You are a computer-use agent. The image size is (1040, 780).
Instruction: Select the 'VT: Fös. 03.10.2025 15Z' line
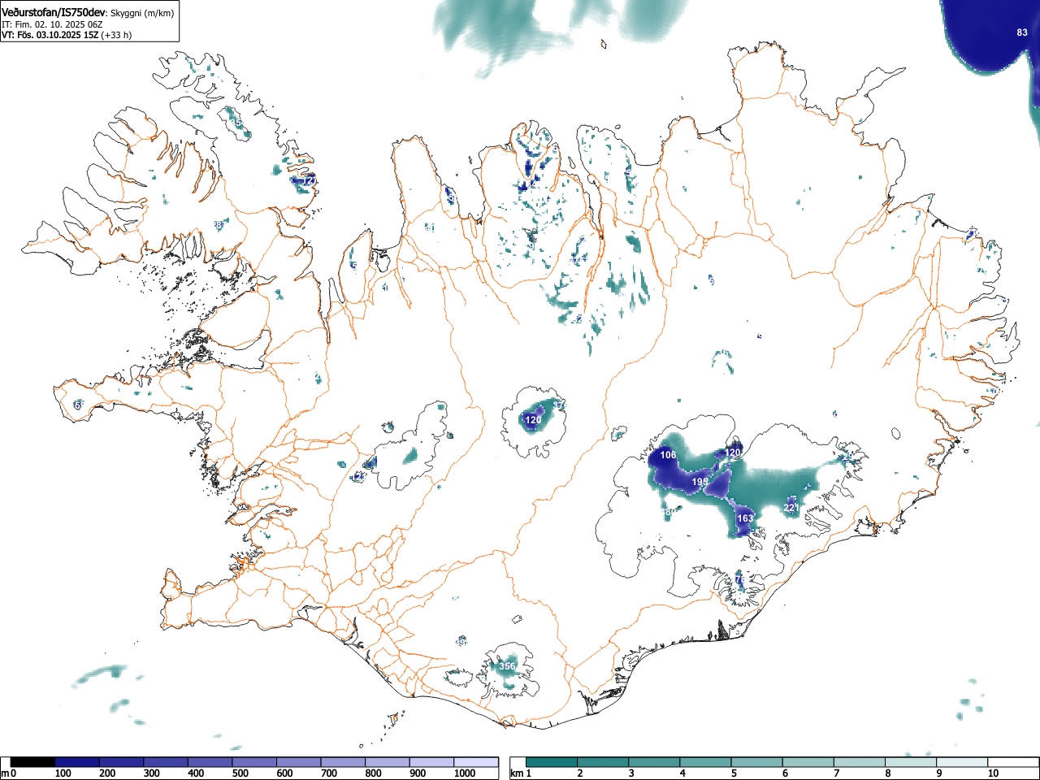[x=50, y=35]
